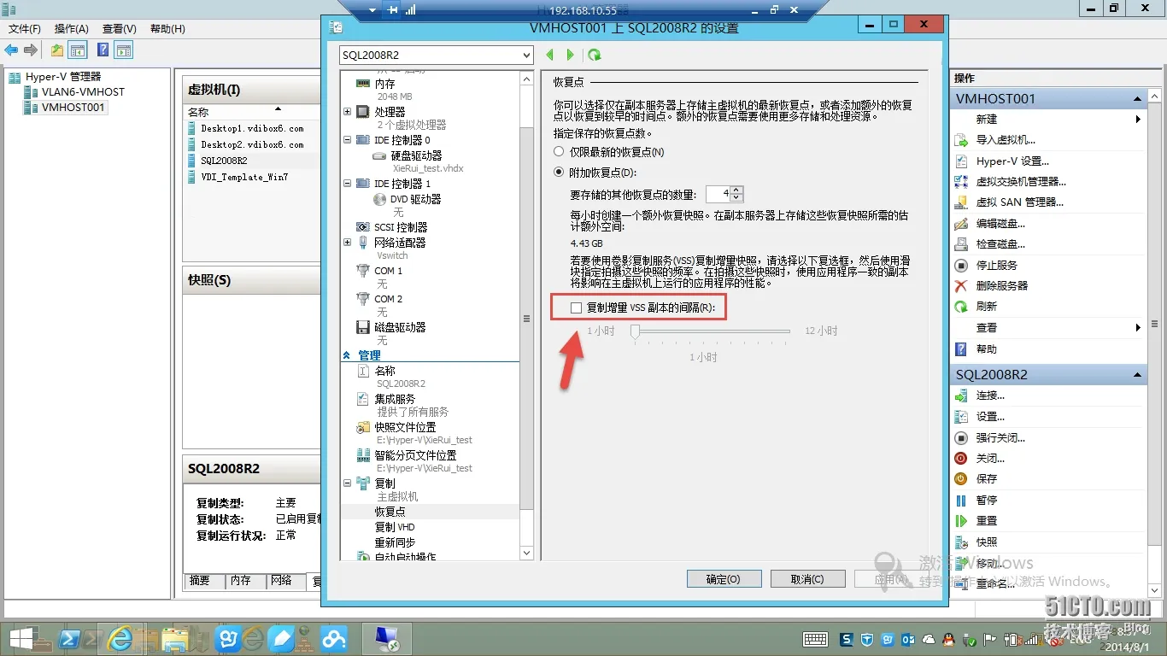The image size is (1167, 656).
Task: Click 停止服务 action
Action: click(x=997, y=265)
